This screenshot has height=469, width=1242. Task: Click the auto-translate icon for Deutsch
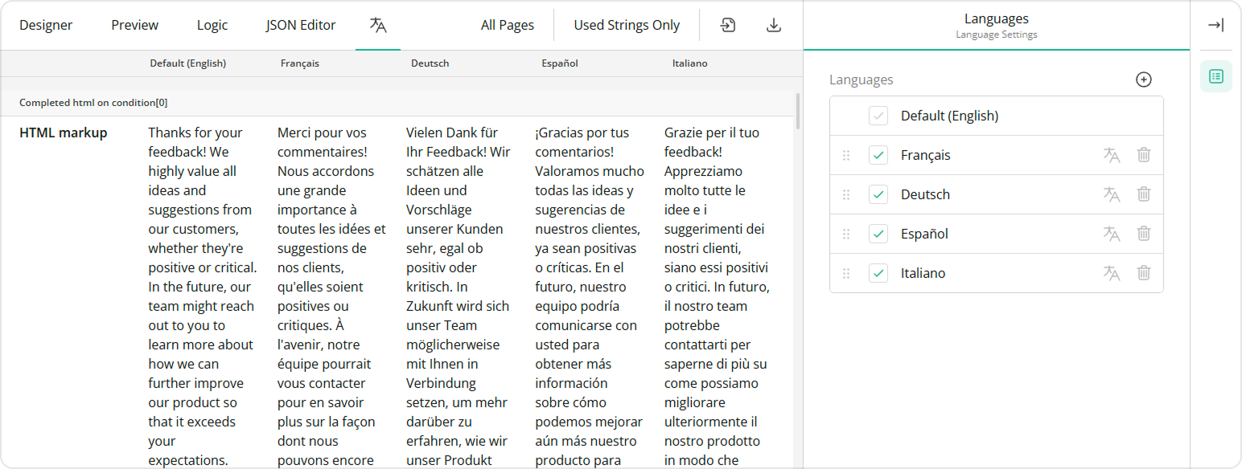click(x=1112, y=194)
